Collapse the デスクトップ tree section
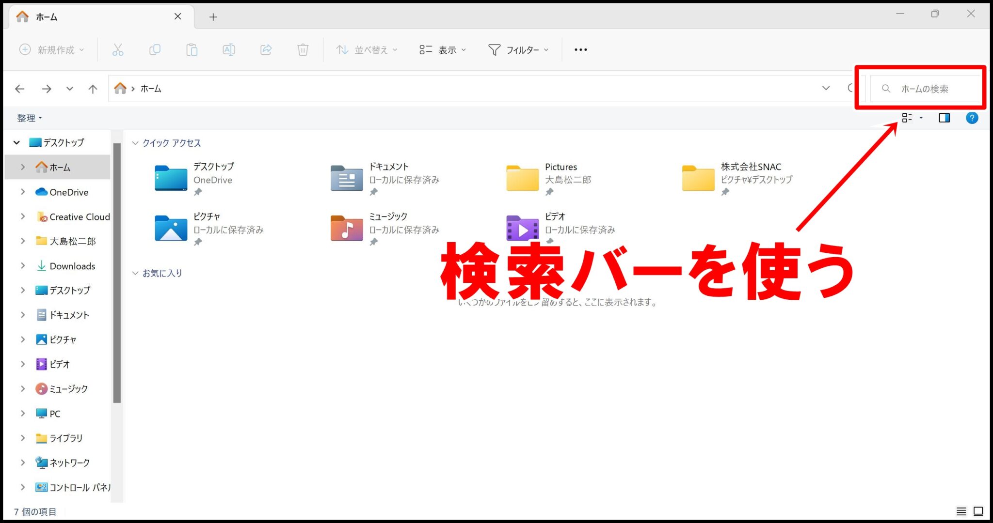This screenshot has width=993, height=523. 16,142
